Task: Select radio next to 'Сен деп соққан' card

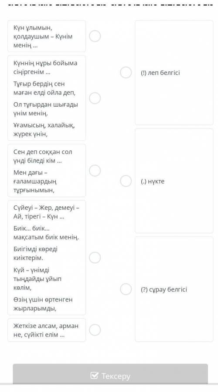Action: tap(95, 170)
